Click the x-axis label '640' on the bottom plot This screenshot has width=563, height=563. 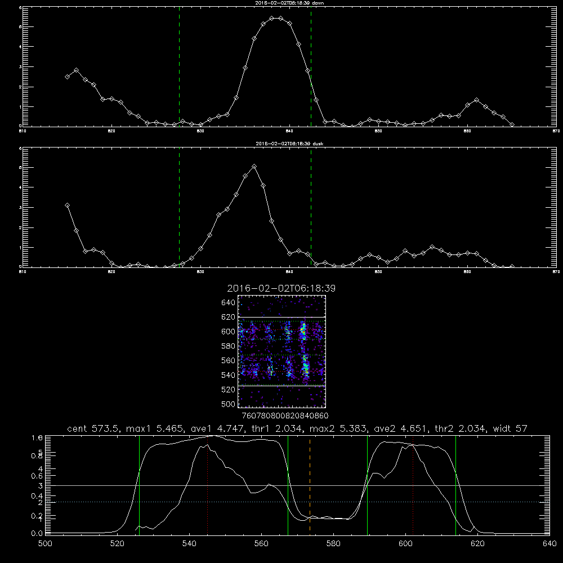pyautogui.click(x=549, y=544)
